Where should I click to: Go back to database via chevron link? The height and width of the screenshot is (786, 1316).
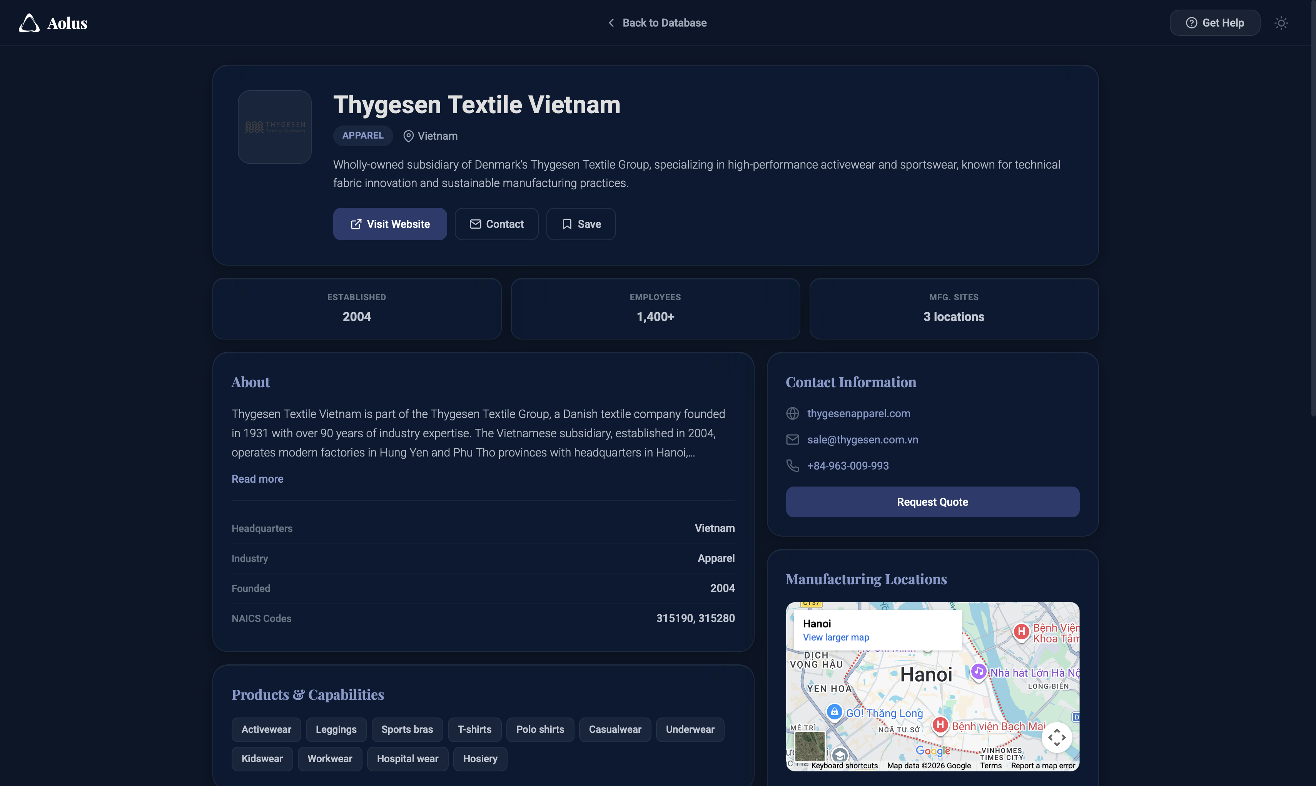click(x=656, y=23)
